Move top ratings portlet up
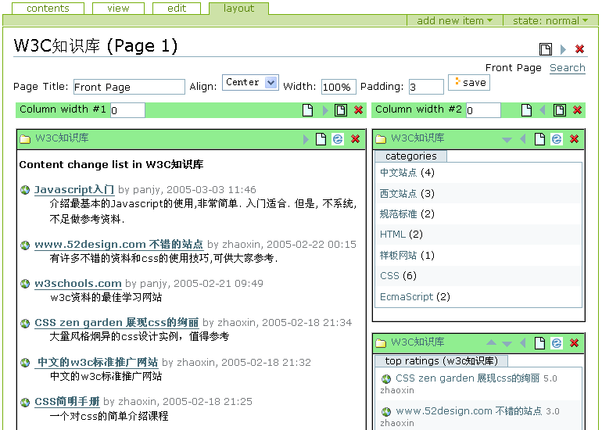The image size is (602, 430). (x=491, y=343)
